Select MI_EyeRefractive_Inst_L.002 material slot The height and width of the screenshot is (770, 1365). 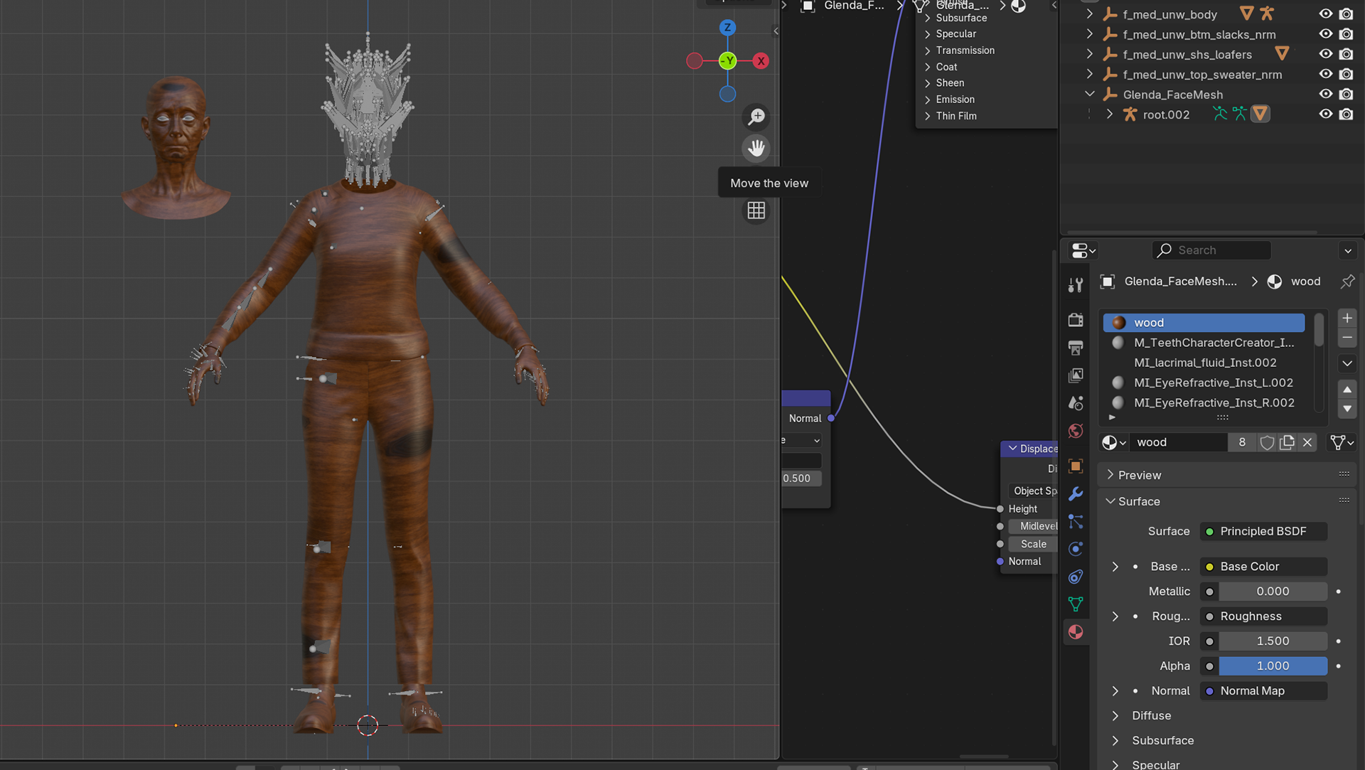(1204, 383)
